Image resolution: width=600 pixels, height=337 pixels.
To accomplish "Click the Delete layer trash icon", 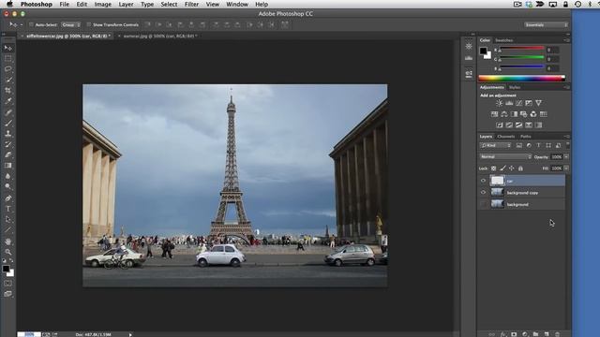I will pos(557,334).
